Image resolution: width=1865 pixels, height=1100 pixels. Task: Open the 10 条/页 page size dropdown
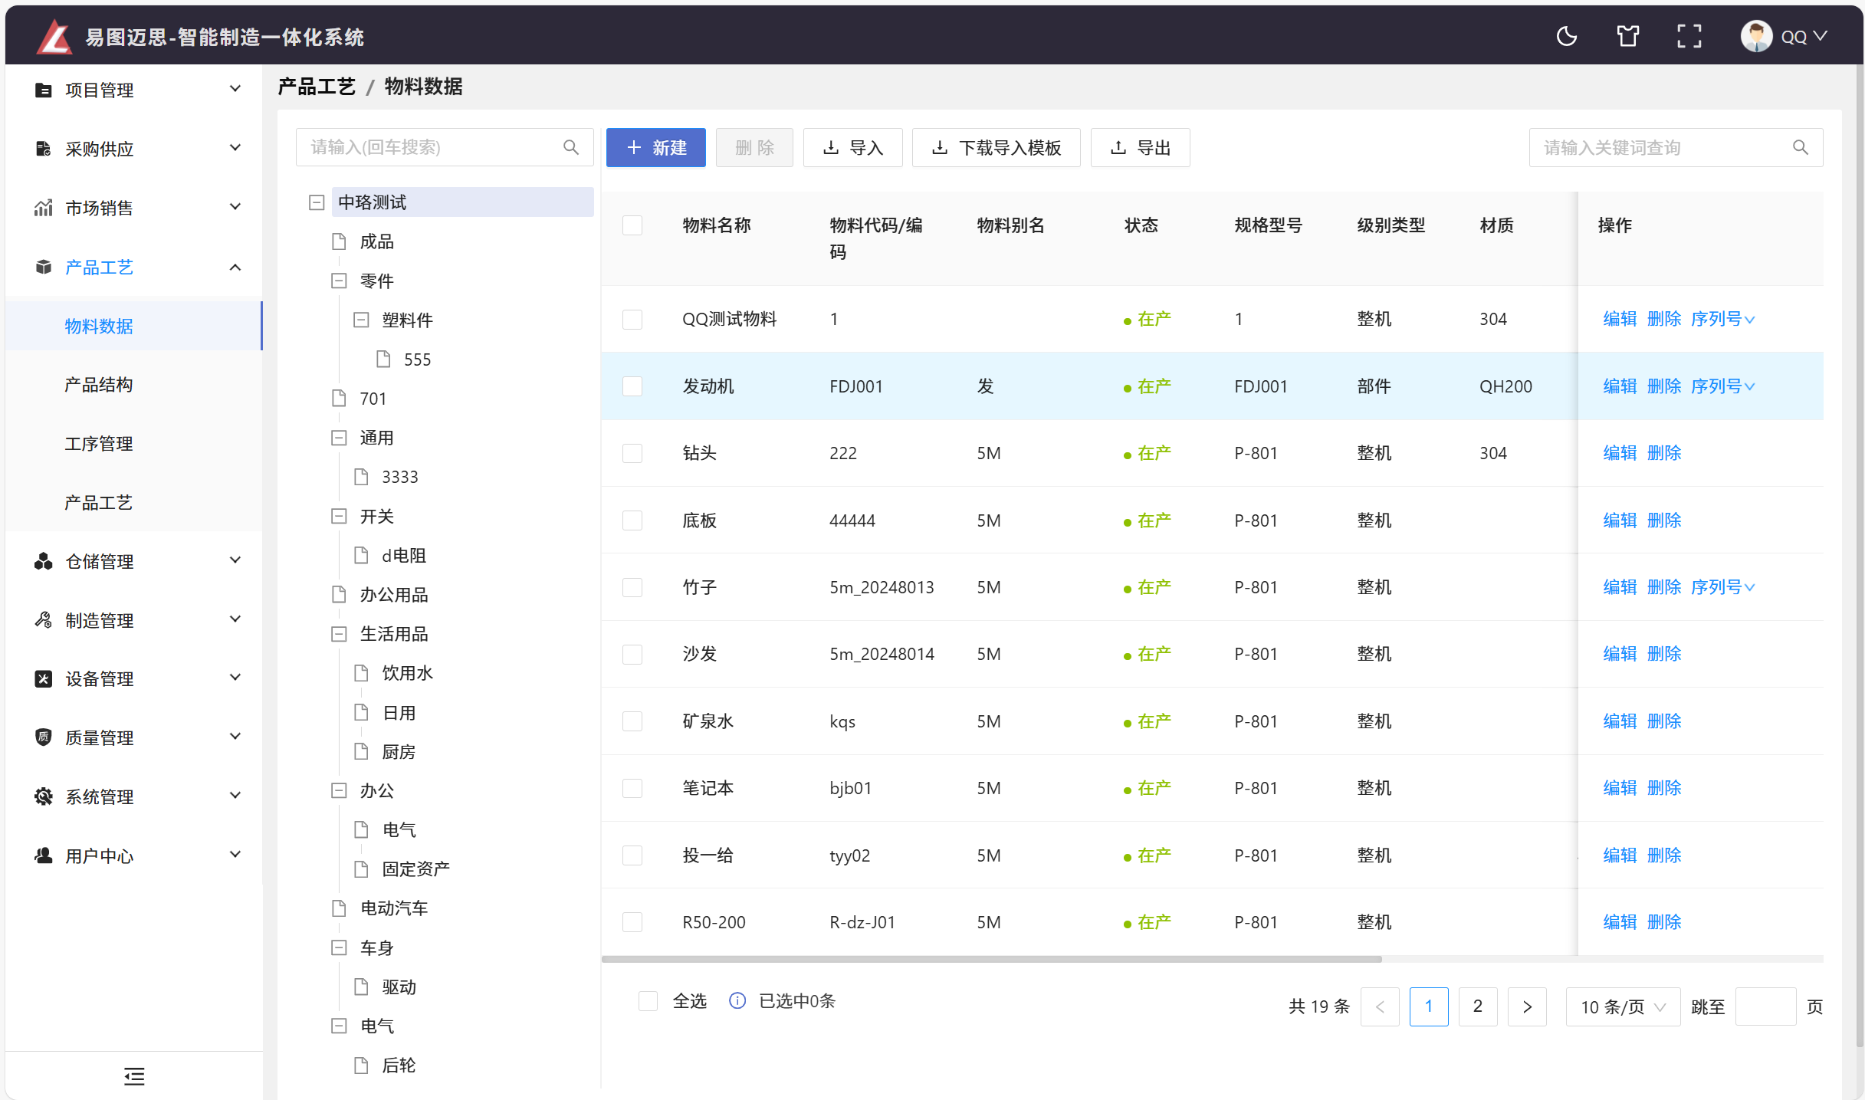[x=1623, y=1006]
